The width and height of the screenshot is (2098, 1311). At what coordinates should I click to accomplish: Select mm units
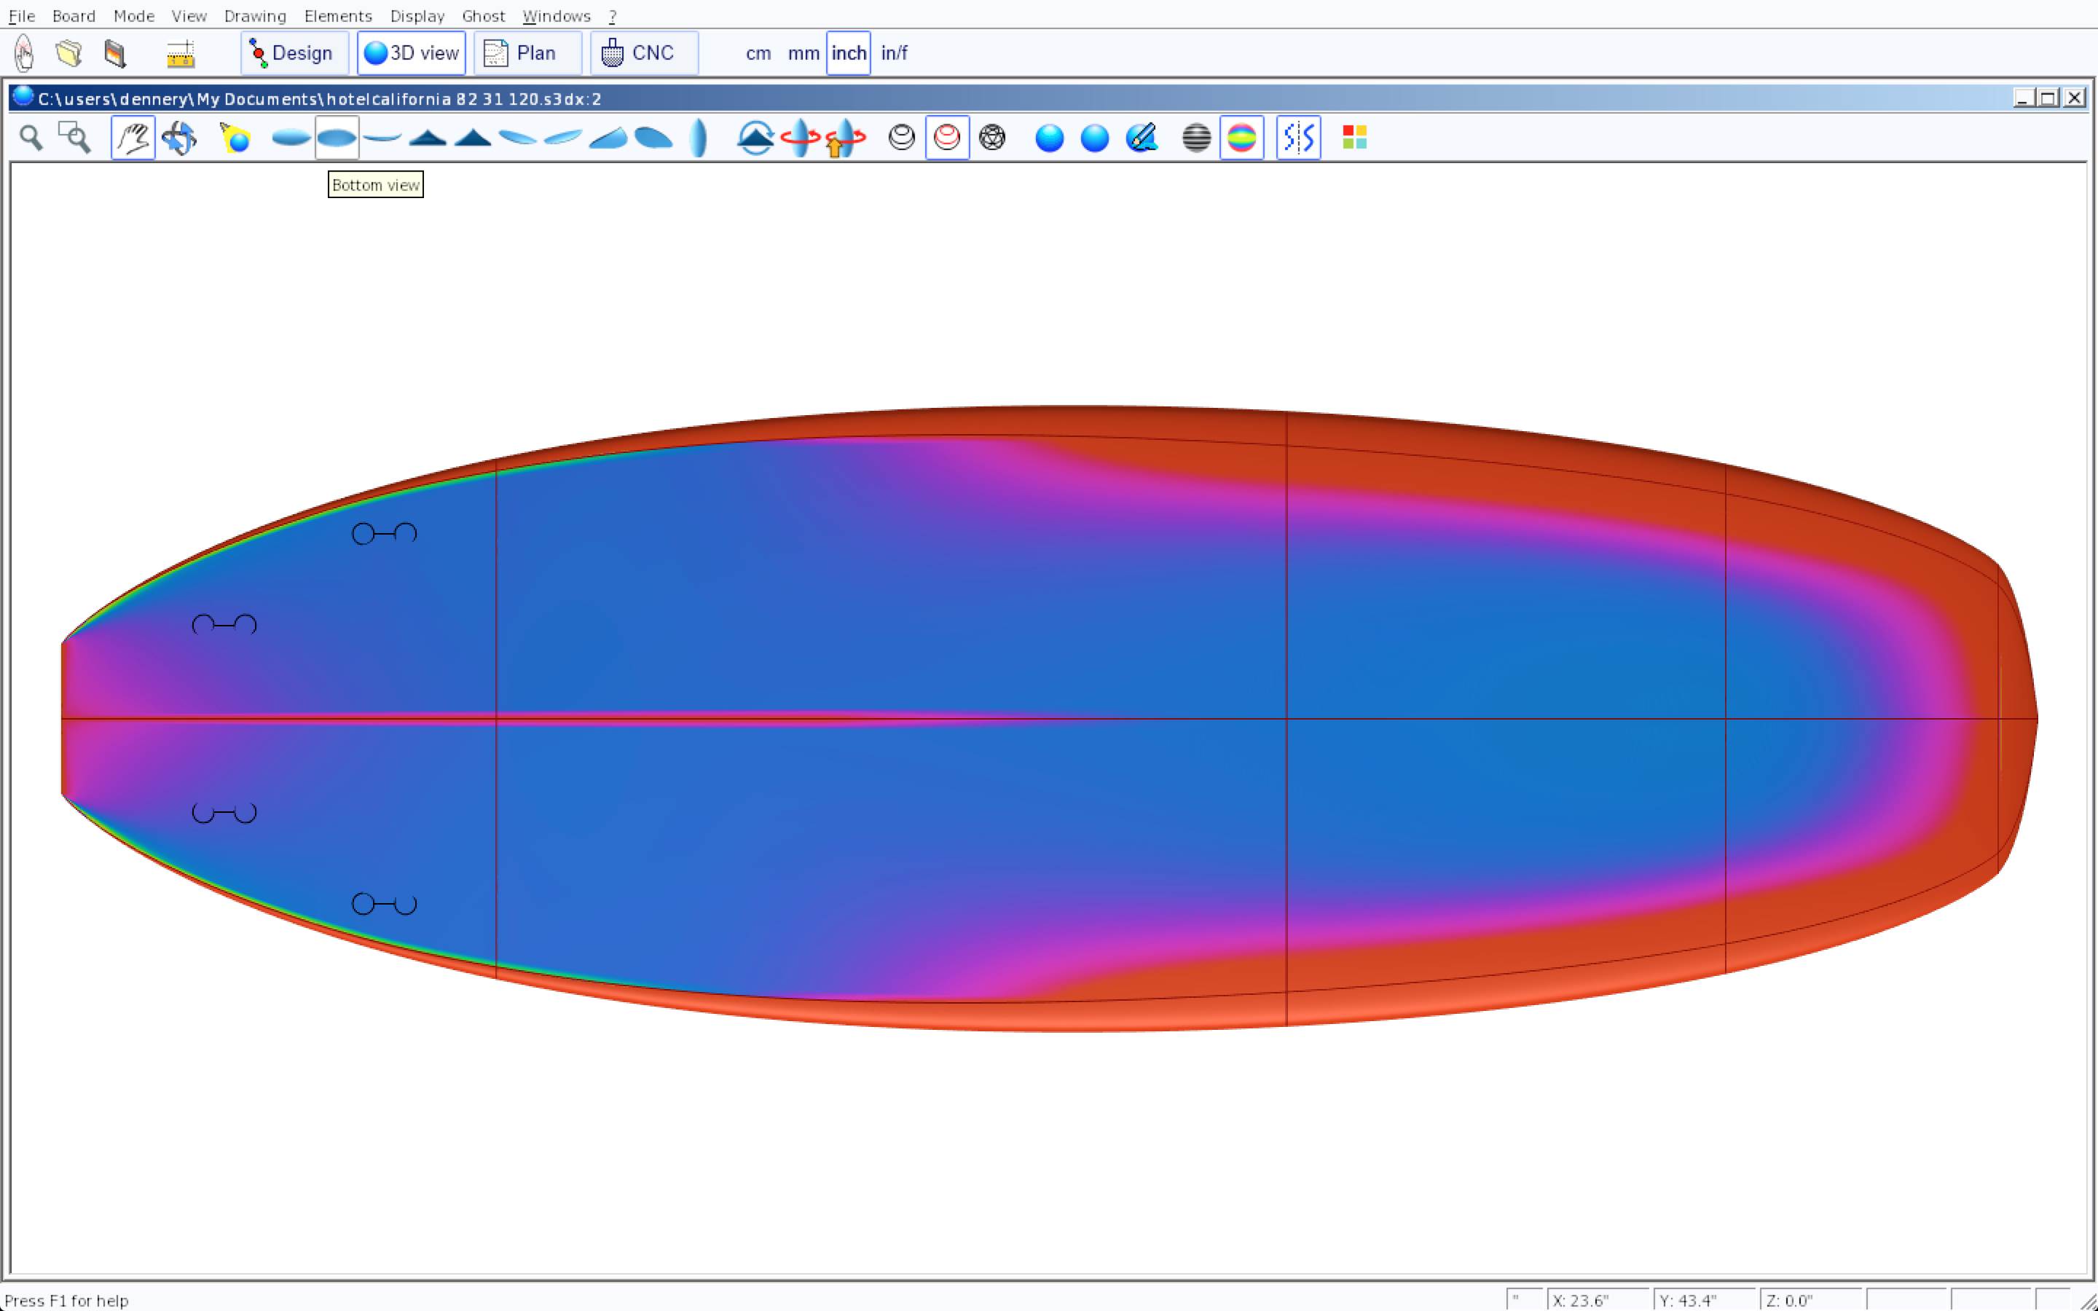pos(803,54)
